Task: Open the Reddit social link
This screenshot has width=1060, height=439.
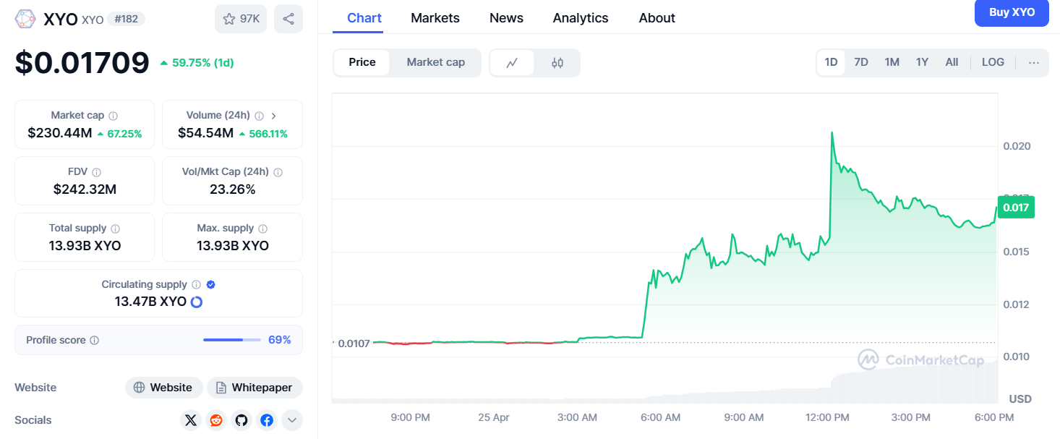Action: coord(216,420)
